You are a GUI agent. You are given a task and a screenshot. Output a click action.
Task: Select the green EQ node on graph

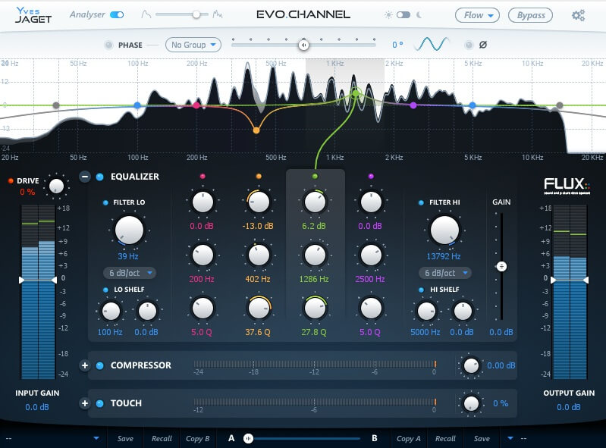tap(356, 92)
